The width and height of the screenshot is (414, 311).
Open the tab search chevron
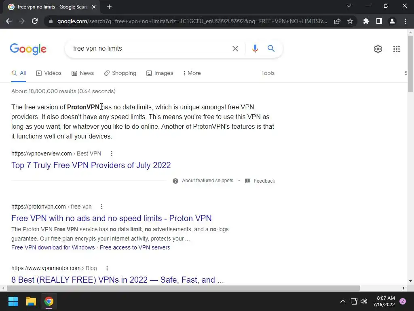click(349, 6)
